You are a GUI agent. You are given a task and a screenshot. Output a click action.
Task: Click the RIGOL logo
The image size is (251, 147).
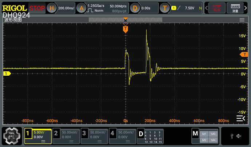point(15,8)
